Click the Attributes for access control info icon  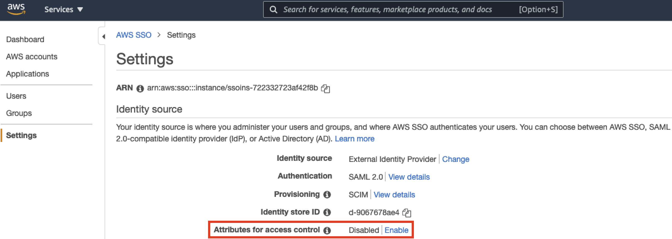click(327, 230)
